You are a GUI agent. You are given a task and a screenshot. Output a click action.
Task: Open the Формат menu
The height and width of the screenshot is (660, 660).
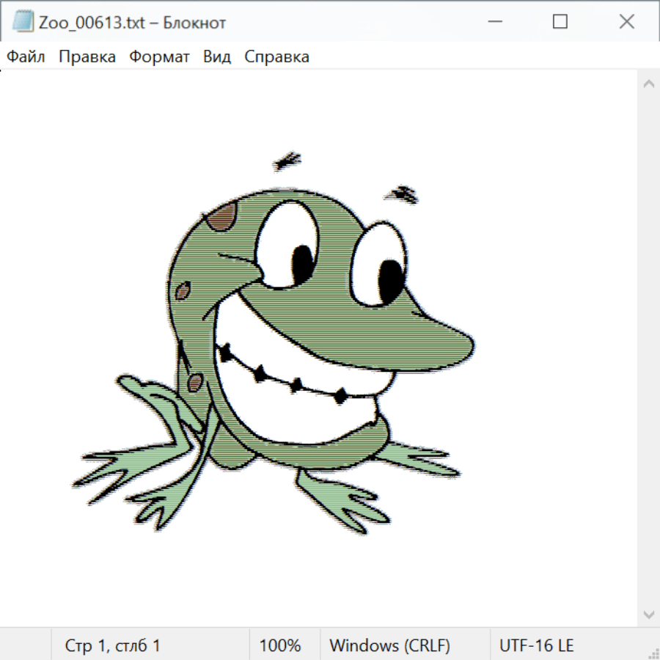click(x=159, y=57)
